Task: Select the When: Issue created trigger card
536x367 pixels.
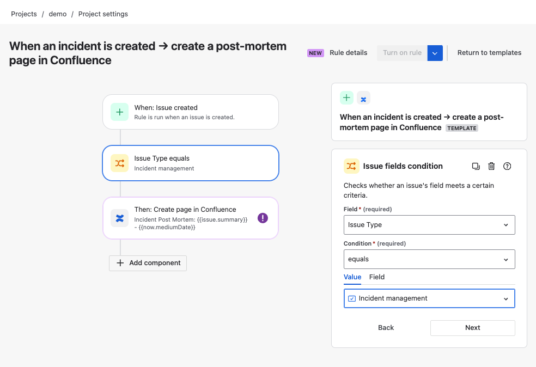Action: [191, 112]
